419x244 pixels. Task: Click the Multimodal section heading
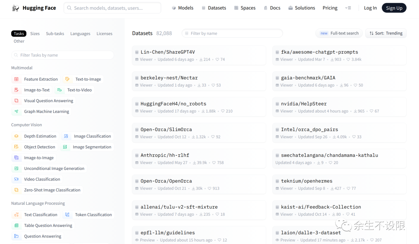tap(22, 68)
